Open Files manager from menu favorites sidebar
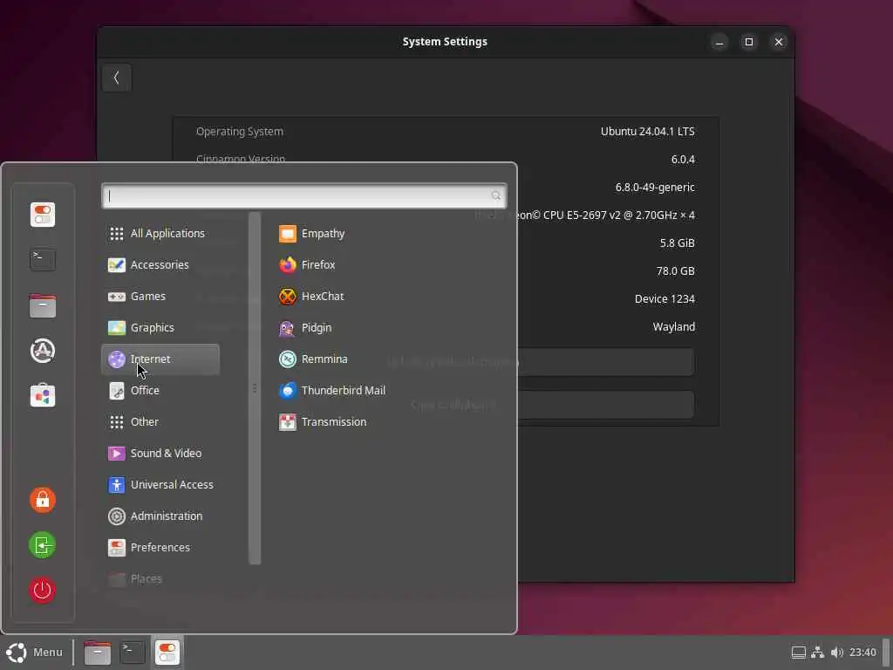This screenshot has height=670, width=893. point(43,305)
